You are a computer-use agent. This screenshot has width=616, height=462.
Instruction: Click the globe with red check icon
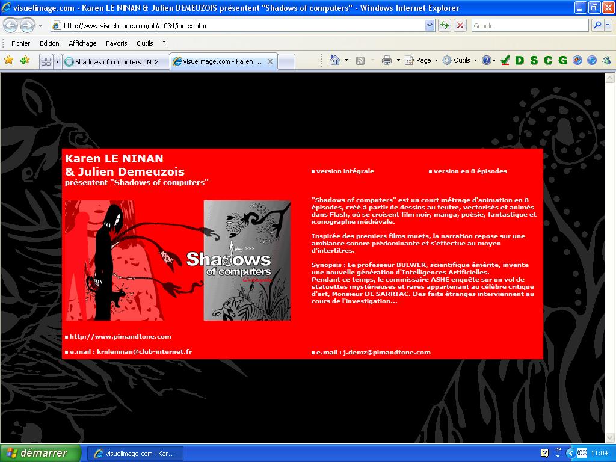[577, 60]
